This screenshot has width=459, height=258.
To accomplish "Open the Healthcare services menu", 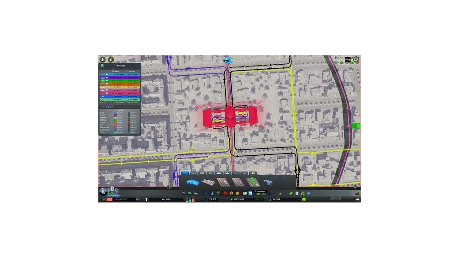I will pos(226,193).
